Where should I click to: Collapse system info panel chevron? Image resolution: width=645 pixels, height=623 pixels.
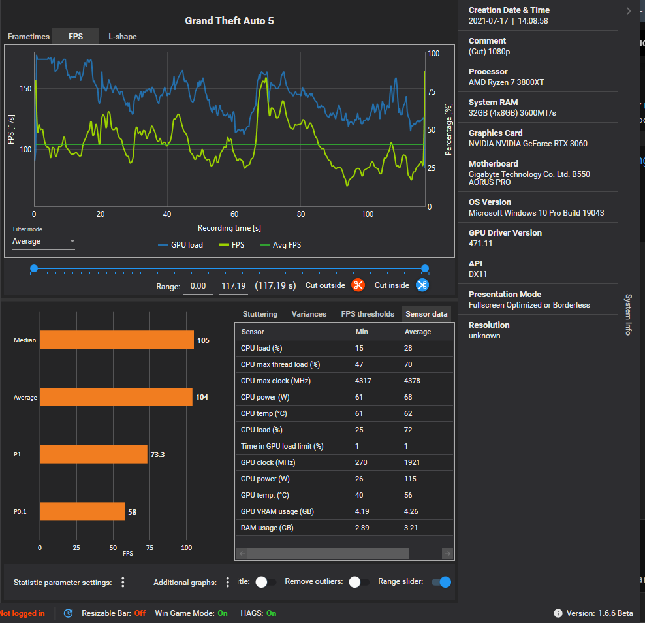[628, 11]
